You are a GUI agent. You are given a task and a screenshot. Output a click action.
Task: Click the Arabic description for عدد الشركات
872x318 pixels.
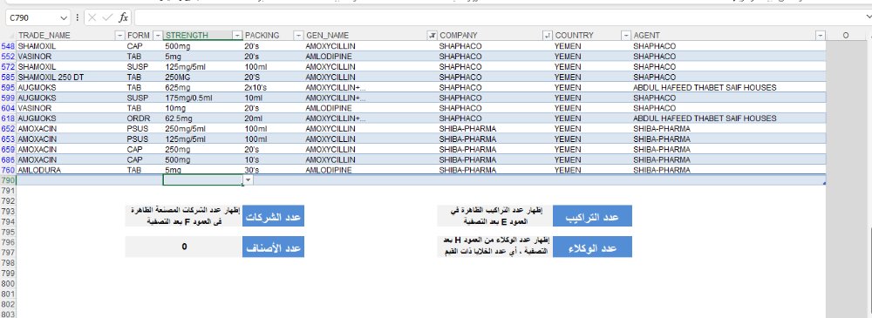pyautogui.click(x=184, y=216)
